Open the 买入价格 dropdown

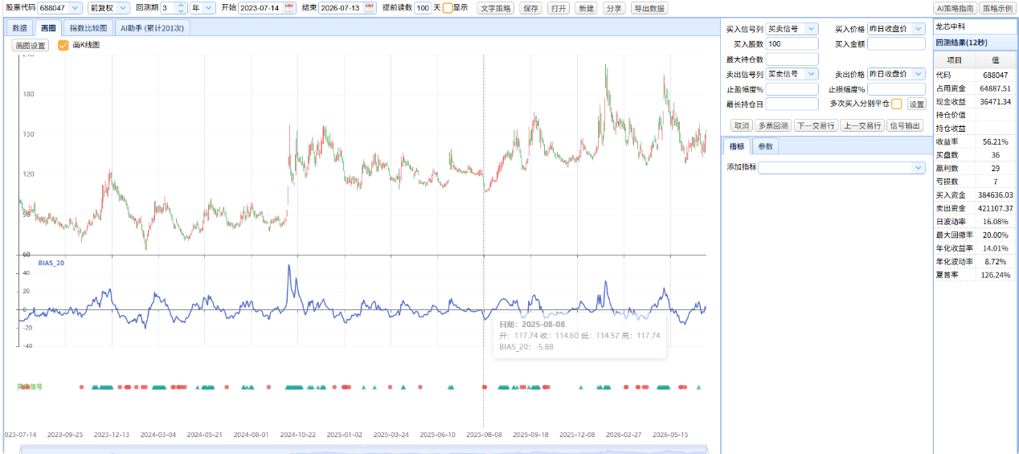pos(896,29)
